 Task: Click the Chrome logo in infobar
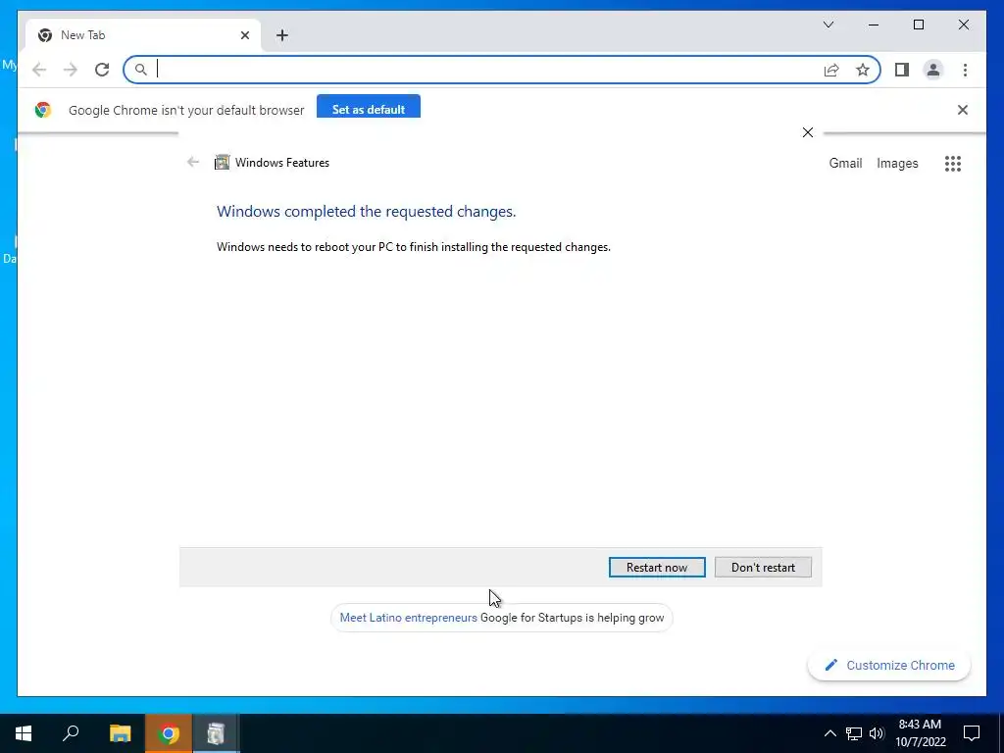(43, 110)
